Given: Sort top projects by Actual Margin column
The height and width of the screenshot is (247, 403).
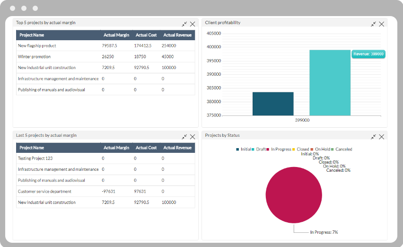Looking at the screenshot, I should tap(116, 35).
